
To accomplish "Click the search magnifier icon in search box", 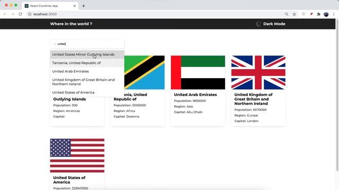I will (x=55, y=44).
